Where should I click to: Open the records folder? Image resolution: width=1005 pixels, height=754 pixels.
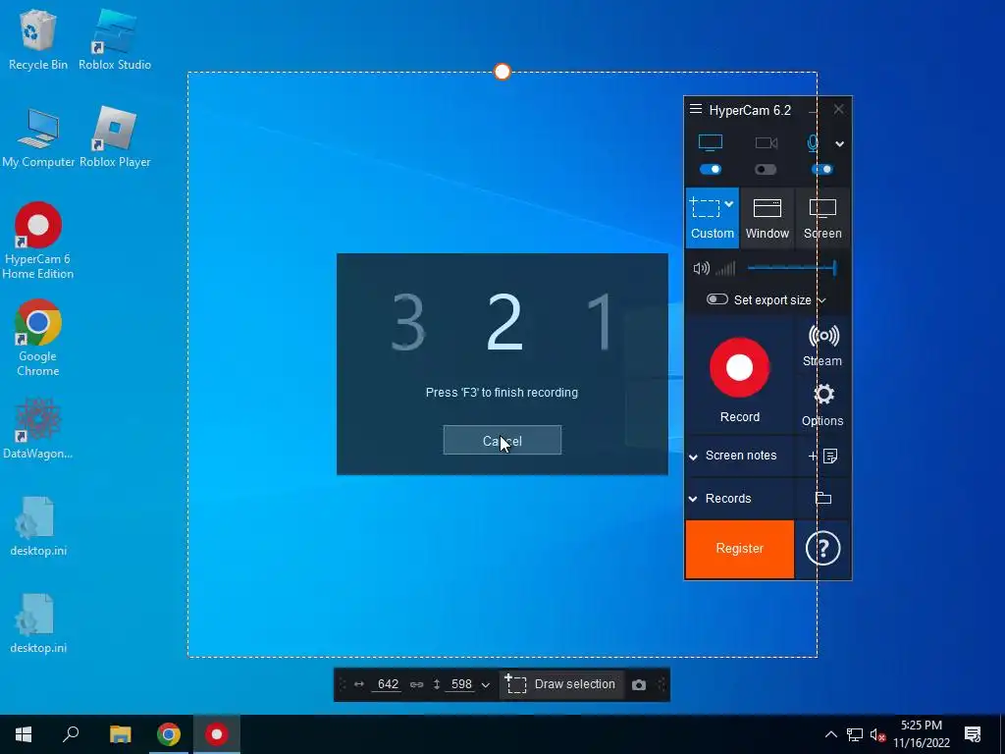point(823,498)
